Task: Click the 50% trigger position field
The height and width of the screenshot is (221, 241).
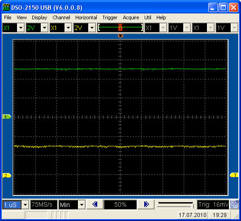Action: click(120, 204)
